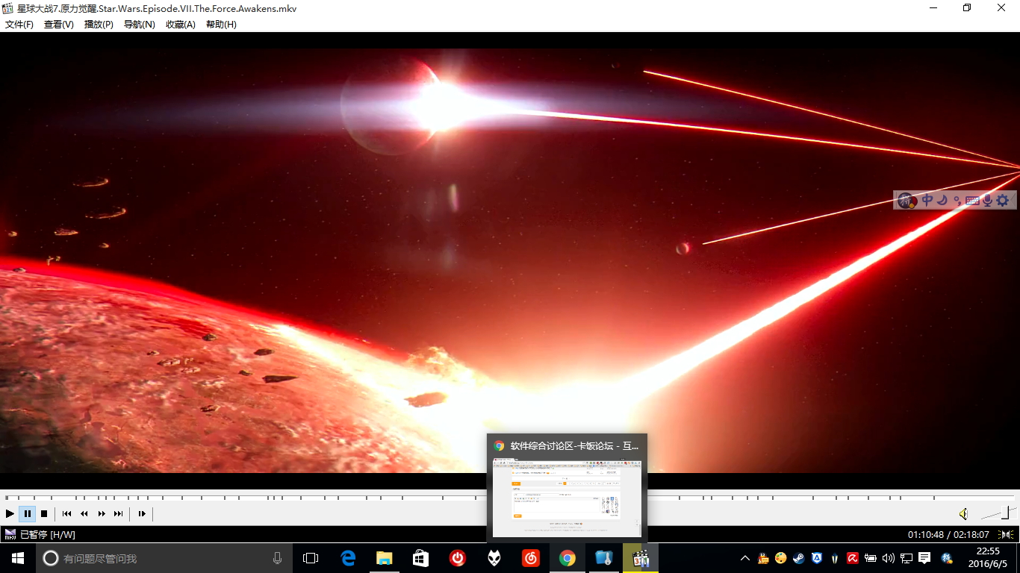Image resolution: width=1020 pixels, height=573 pixels.
Task: Show hidden tray icons arrow
Action: click(744, 558)
